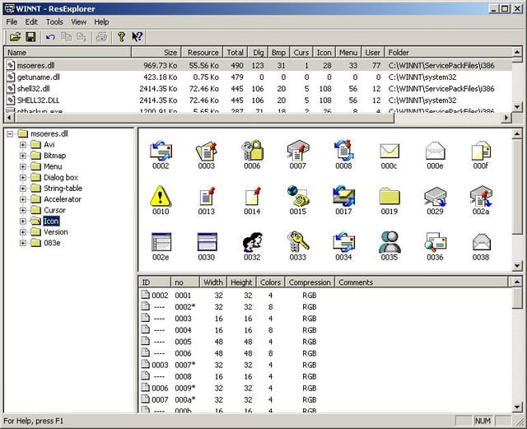Sort file list by Resource column
Viewport: 527px width, 429px height.
pyautogui.click(x=202, y=53)
